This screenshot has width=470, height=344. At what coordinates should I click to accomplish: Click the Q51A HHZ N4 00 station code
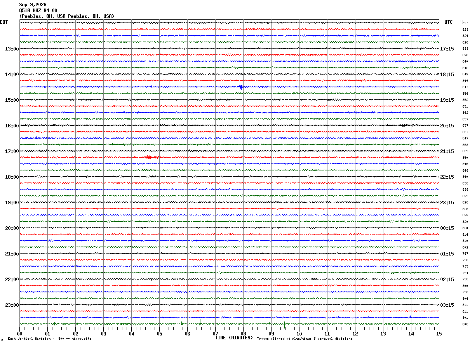(x=38, y=10)
